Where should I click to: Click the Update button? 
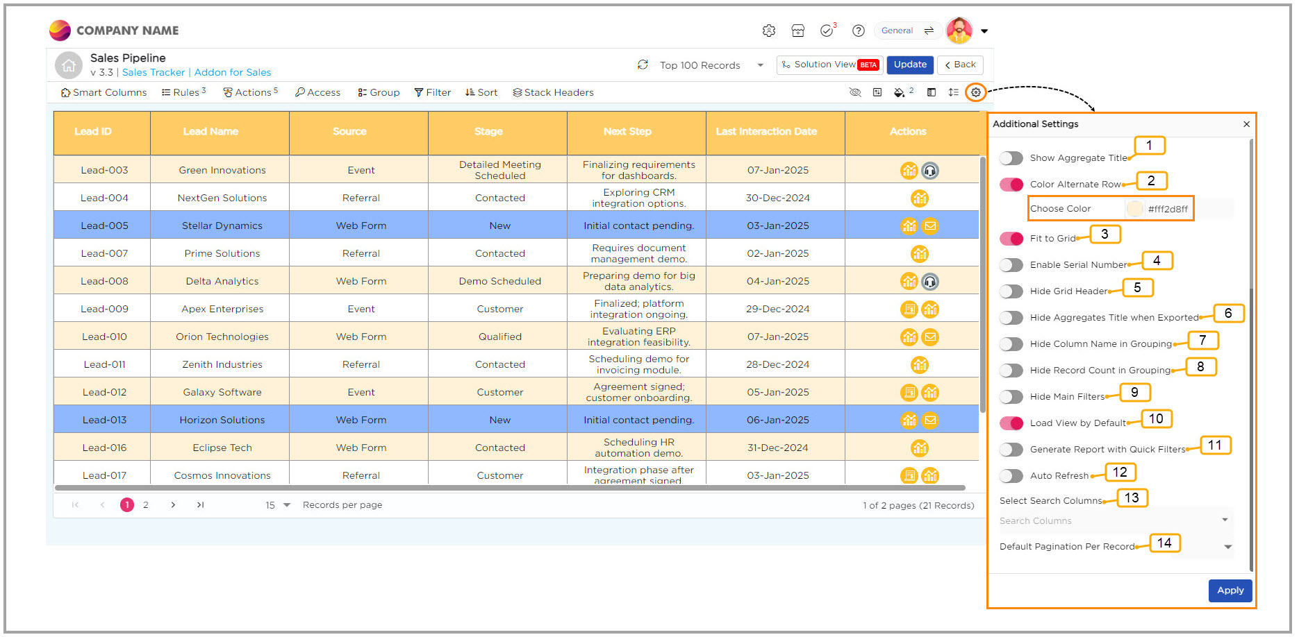pos(909,65)
